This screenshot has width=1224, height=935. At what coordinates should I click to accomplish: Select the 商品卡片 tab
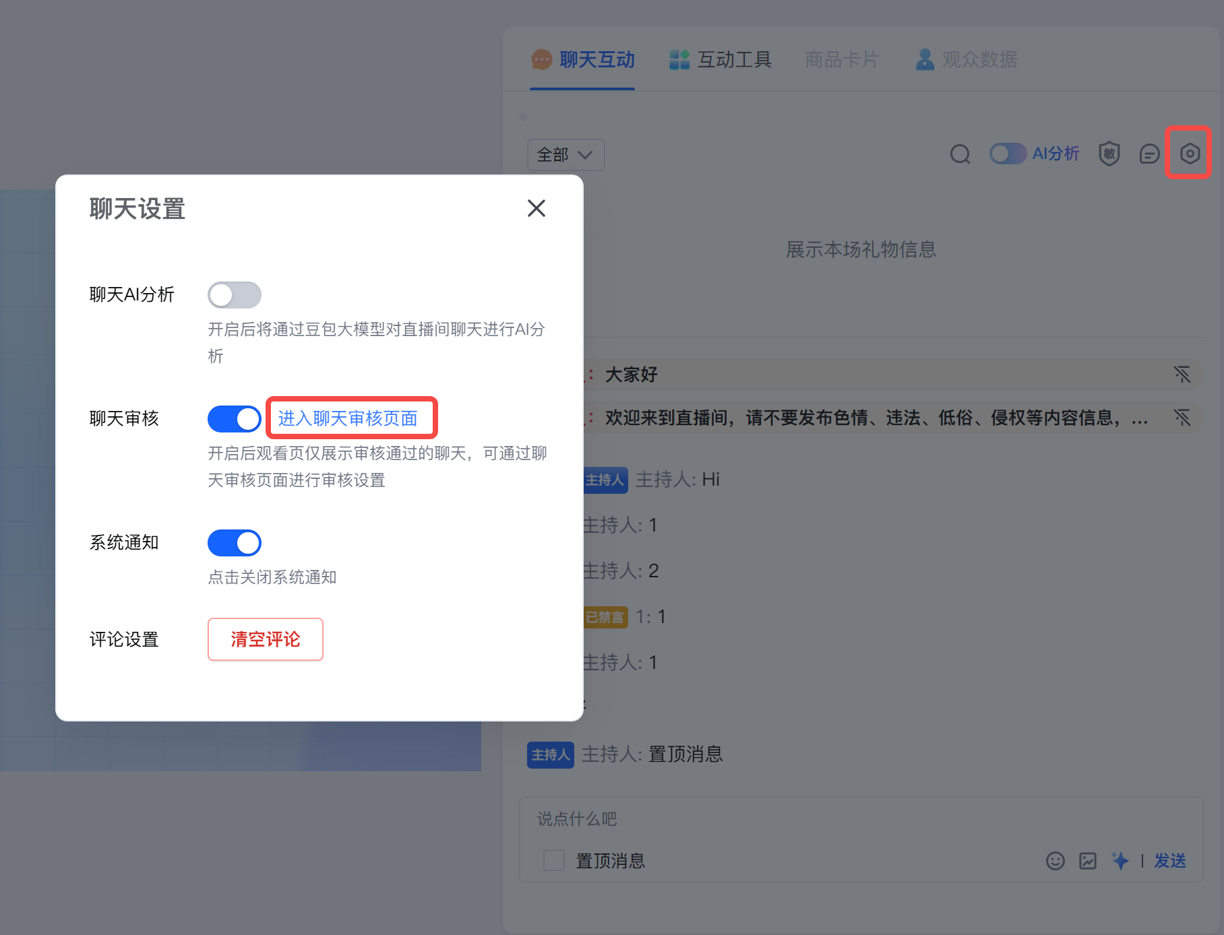(x=843, y=59)
